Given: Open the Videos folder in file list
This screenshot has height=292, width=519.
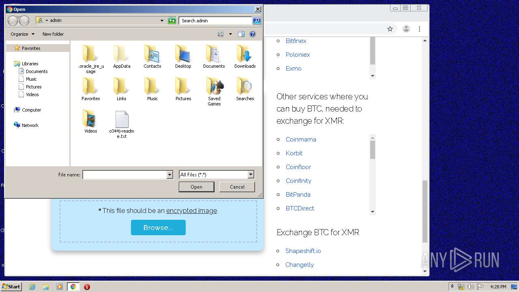Looking at the screenshot, I should pos(91,121).
